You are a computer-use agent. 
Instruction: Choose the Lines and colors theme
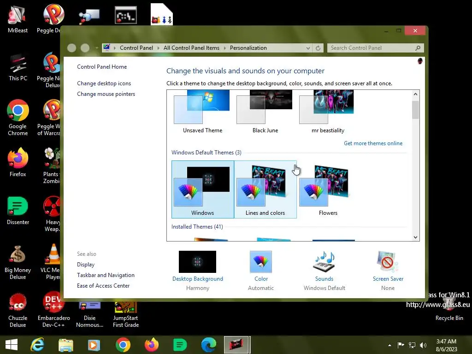(x=265, y=189)
